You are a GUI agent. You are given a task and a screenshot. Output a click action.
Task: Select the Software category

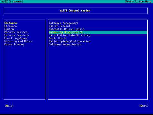click(x=11, y=23)
